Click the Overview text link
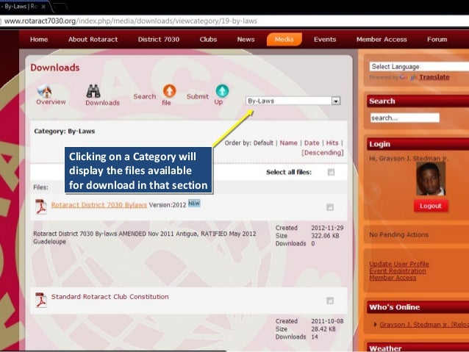469x352 pixels. click(x=51, y=102)
